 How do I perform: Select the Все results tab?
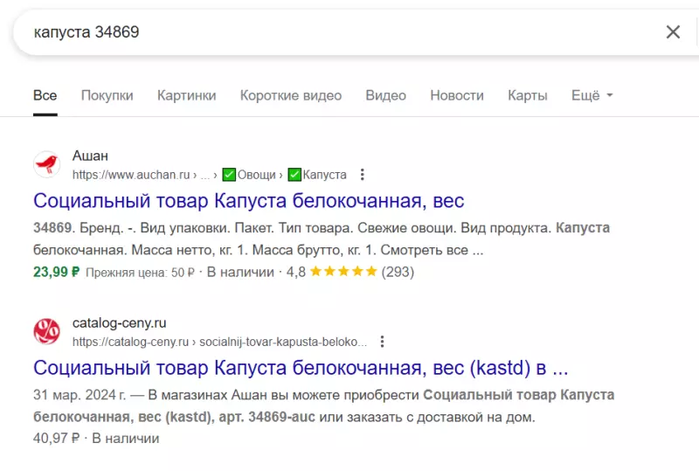click(45, 95)
